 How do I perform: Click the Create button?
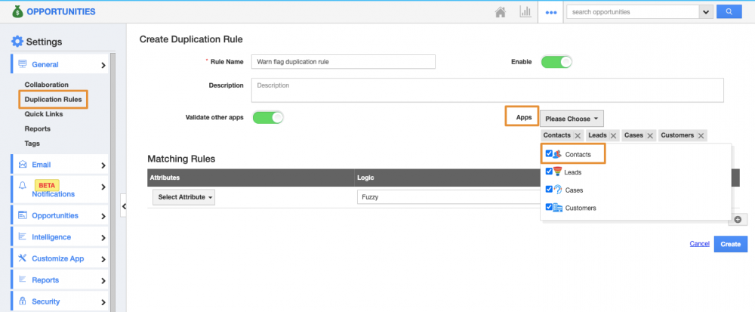[x=730, y=244]
